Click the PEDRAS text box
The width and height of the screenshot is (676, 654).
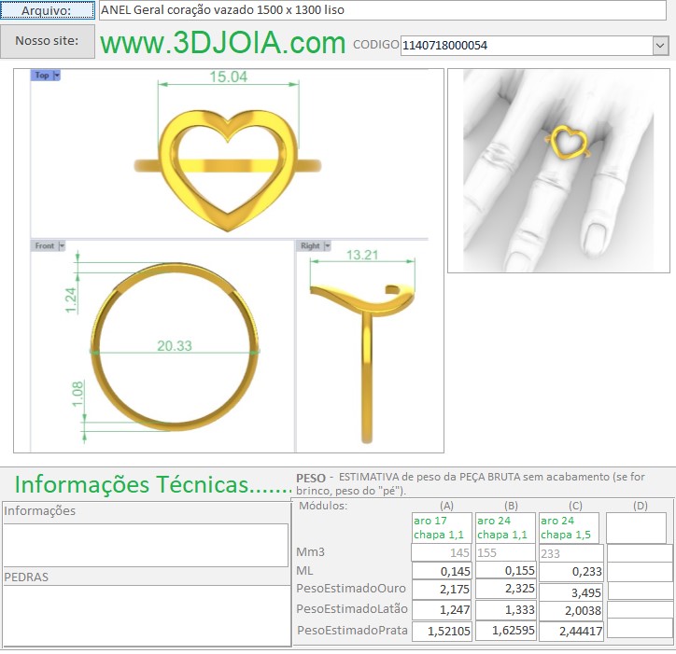(146, 615)
